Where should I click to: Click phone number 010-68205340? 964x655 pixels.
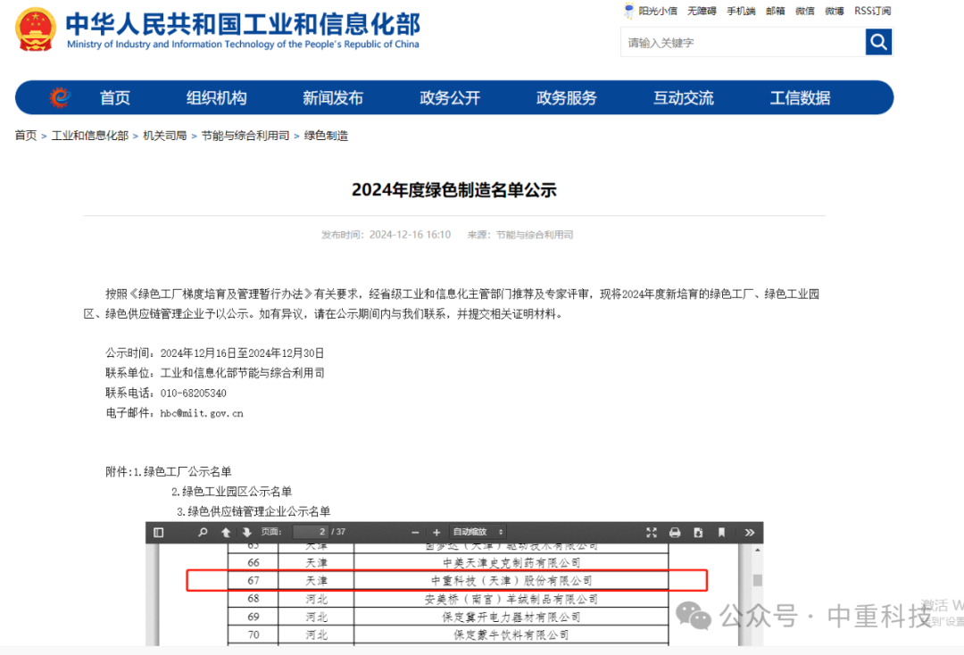click(193, 394)
